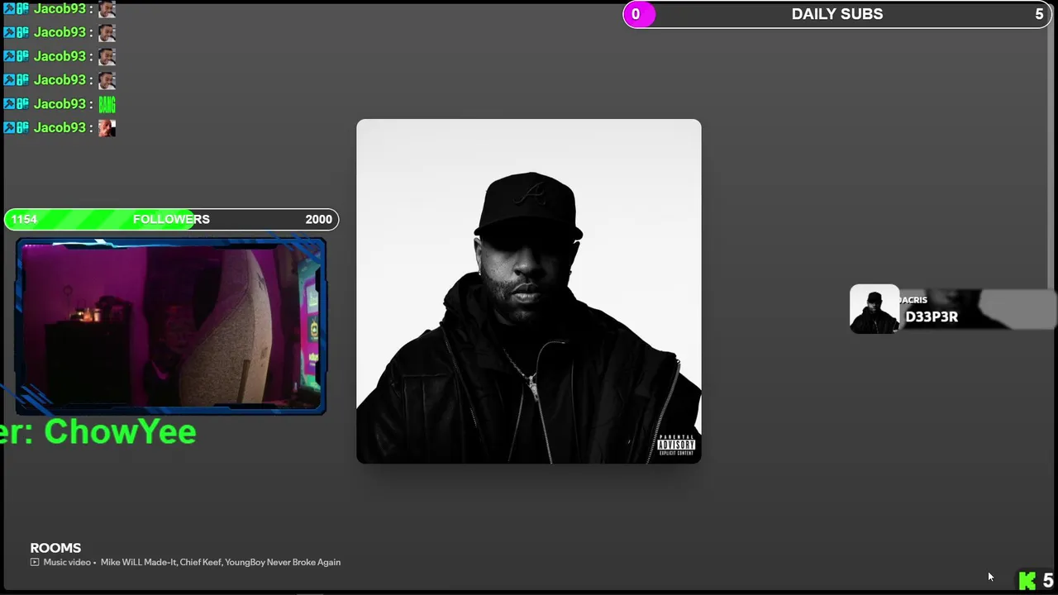Viewport: 1058px width, 595px height.
Task: Click the moderator hammer badge beside the BANG message
Action: tap(9, 104)
